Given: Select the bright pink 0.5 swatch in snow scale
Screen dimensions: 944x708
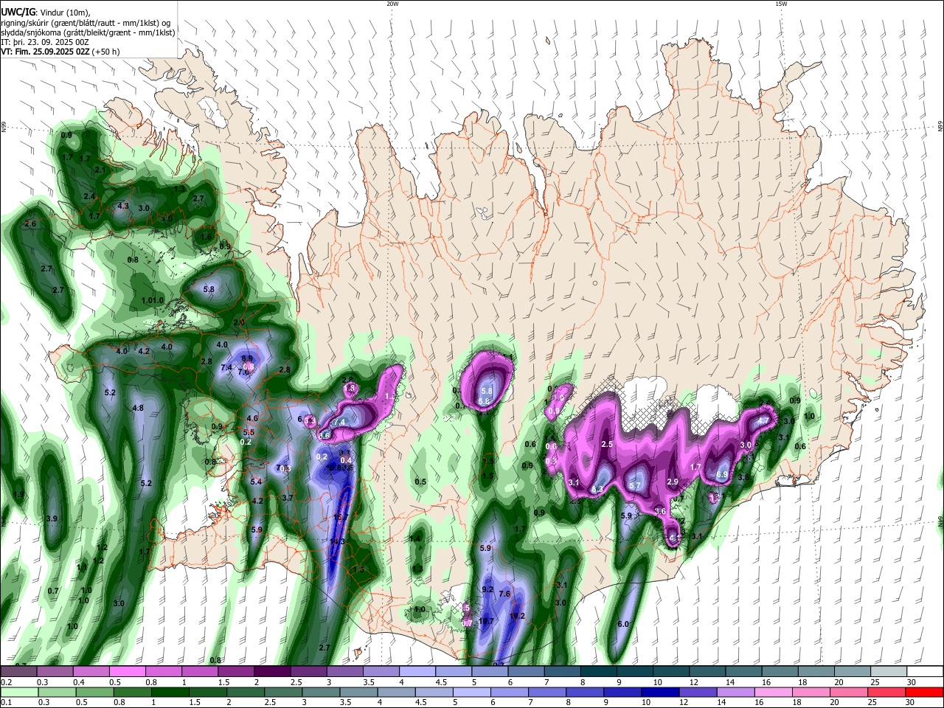Looking at the screenshot, I should pos(128,672).
